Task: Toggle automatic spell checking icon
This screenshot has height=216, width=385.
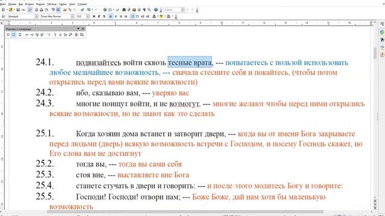Action: pos(58,10)
